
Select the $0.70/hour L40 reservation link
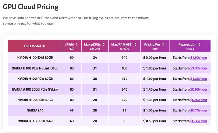click(x=199, y=110)
